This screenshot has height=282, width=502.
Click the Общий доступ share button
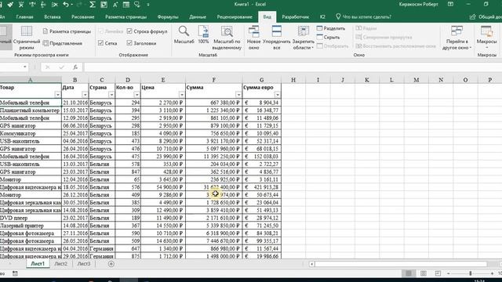click(486, 17)
